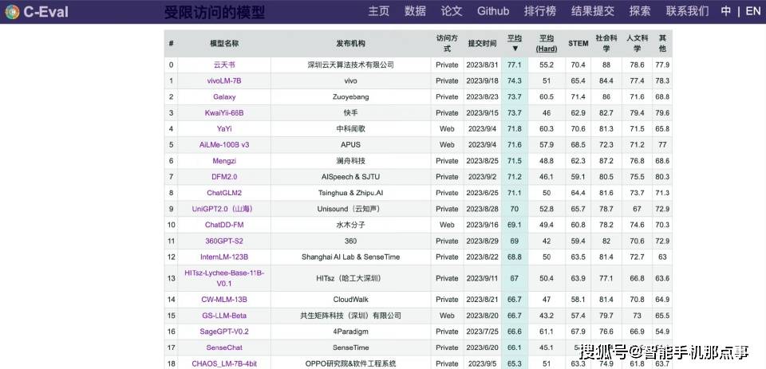Screen dimensions: 766x369
Task: Select the 快手 organization cell
Action: (x=351, y=113)
